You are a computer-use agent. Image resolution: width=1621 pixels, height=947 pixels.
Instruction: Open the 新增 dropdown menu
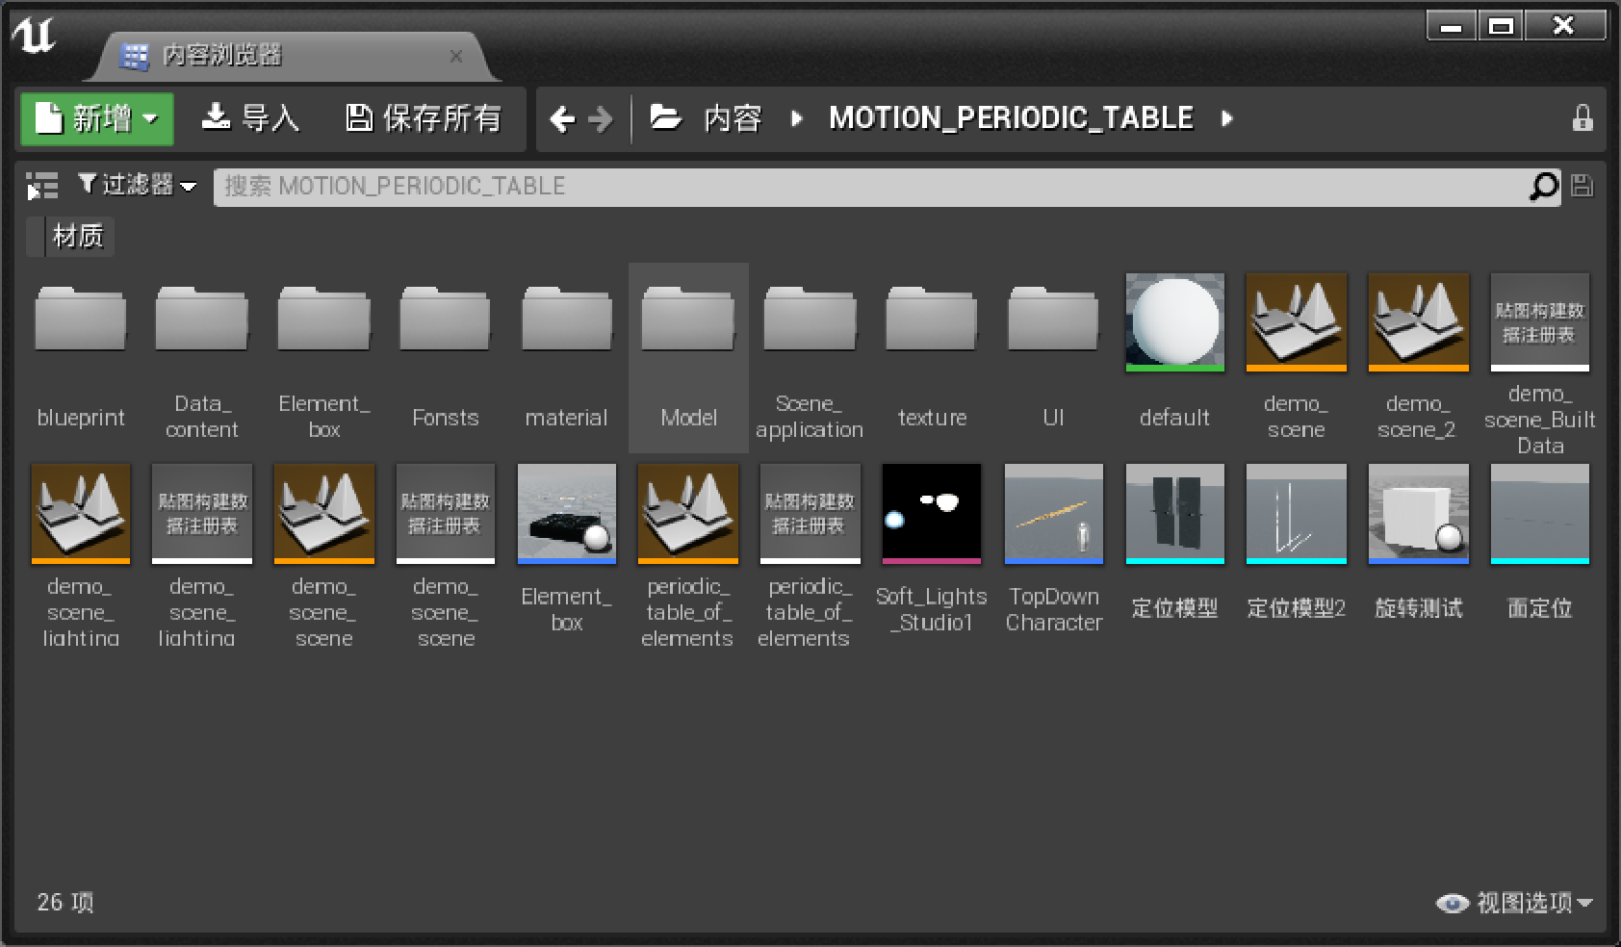tap(97, 119)
